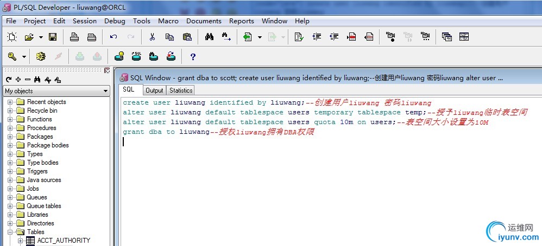This screenshot has width=542, height=246.
Task: Click the Print Setup icon
Action: pos(92,37)
